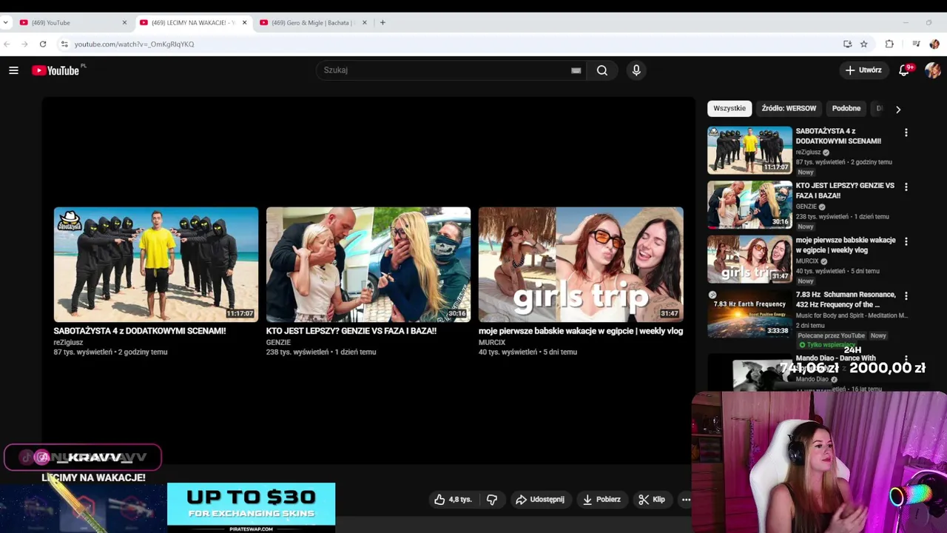947x533 pixels.
Task: Show more filter chips with right arrow
Action: coord(898,109)
